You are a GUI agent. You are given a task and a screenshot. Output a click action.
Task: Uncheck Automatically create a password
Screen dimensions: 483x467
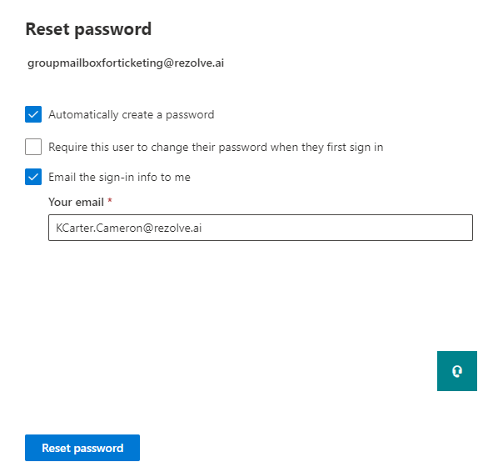(x=33, y=114)
